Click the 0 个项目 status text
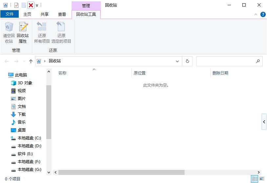Viewport: 267px width, 183px height. [x=12, y=179]
